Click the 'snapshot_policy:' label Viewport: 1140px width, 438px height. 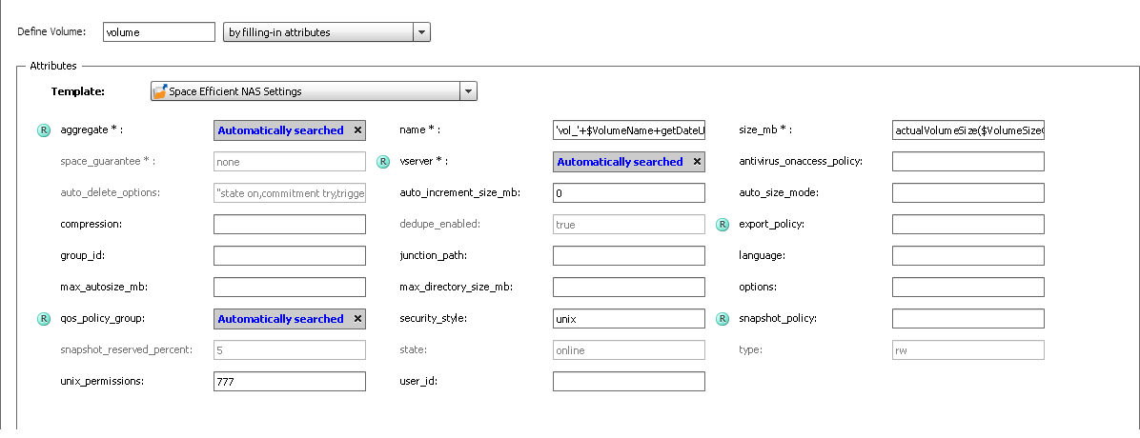777,318
